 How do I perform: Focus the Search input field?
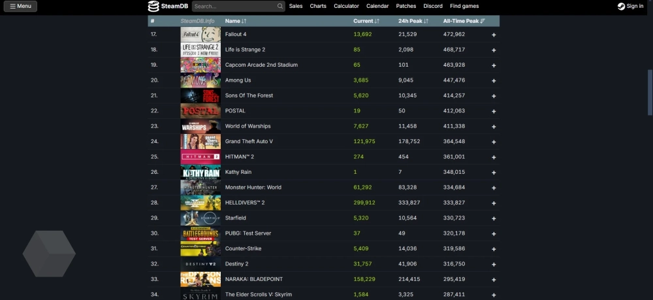pos(234,7)
